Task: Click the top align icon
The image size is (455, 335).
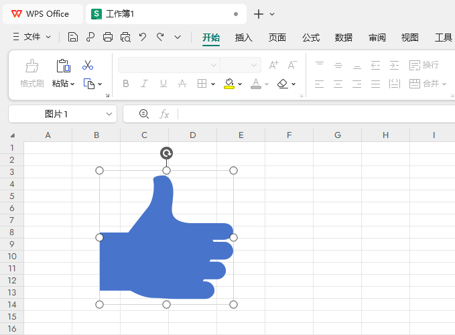Action: click(320, 65)
